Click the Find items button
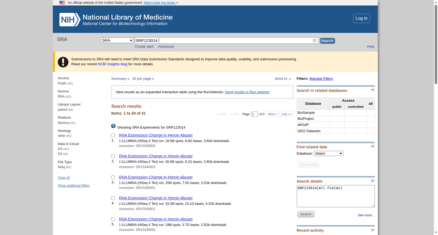Image resolution: width=438 pixels, height=235 pixels. [308, 165]
